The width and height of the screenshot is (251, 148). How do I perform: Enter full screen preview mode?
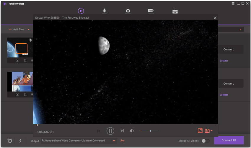click(200, 131)
